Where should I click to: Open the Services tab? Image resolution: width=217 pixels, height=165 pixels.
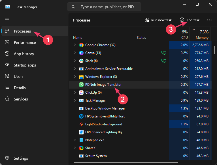[35, 99]
